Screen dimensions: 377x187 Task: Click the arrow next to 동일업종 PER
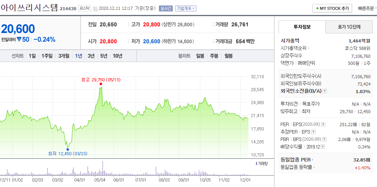(313, 160)
